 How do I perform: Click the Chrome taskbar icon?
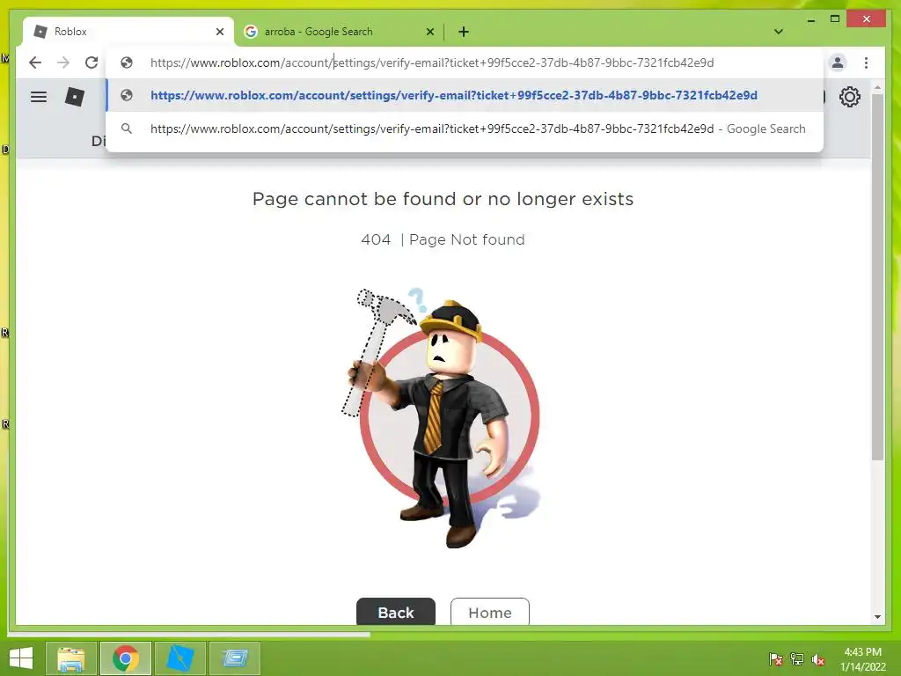pos(126,658)
